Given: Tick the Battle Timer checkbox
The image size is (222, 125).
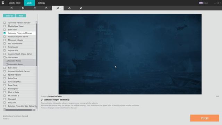Looking at the screenshot, I should 5,30.
